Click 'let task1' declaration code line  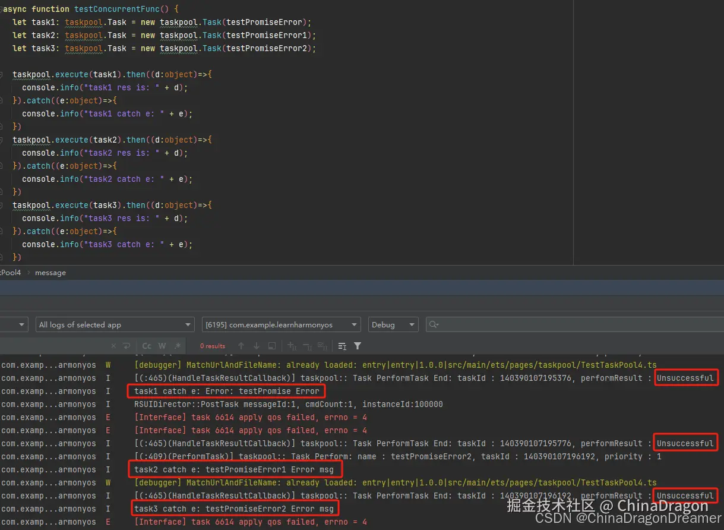point(162,23)
